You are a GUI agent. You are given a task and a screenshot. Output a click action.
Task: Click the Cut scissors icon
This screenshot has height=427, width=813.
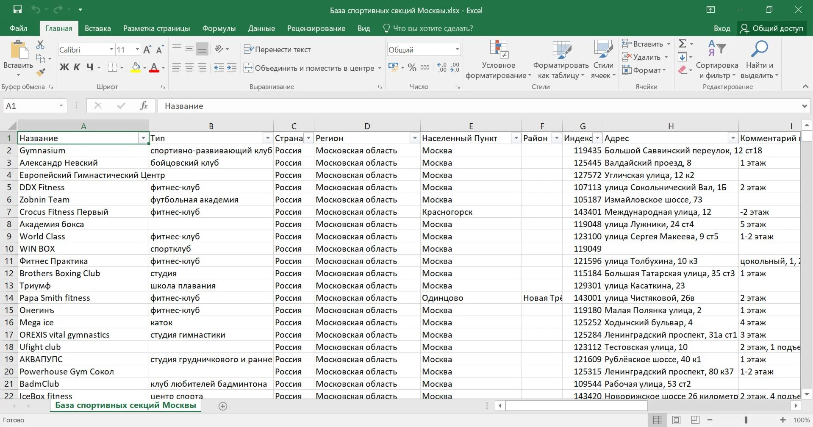pos(40,44)
